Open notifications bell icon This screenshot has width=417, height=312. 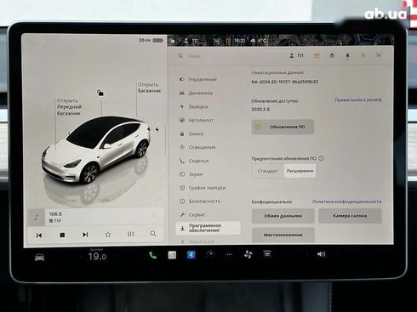(x=347, y=56)
